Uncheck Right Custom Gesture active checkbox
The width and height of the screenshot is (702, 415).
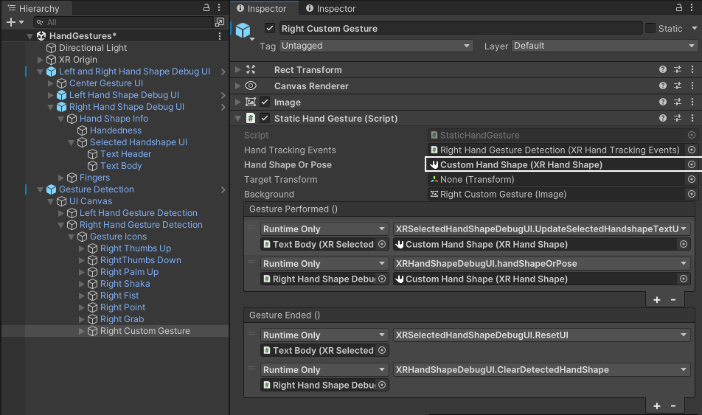(x=270, y=29)
